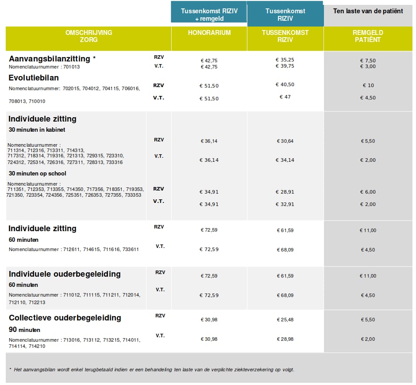
Task: Click the 'Collectieve ouderbegeleiding' heading
Action: pyautogui.click(x=65, y=318)
